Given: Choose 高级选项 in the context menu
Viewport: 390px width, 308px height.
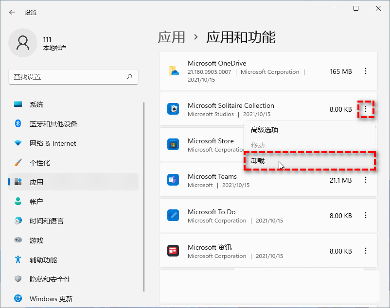Looking at the screenshot, I should 265,130.
